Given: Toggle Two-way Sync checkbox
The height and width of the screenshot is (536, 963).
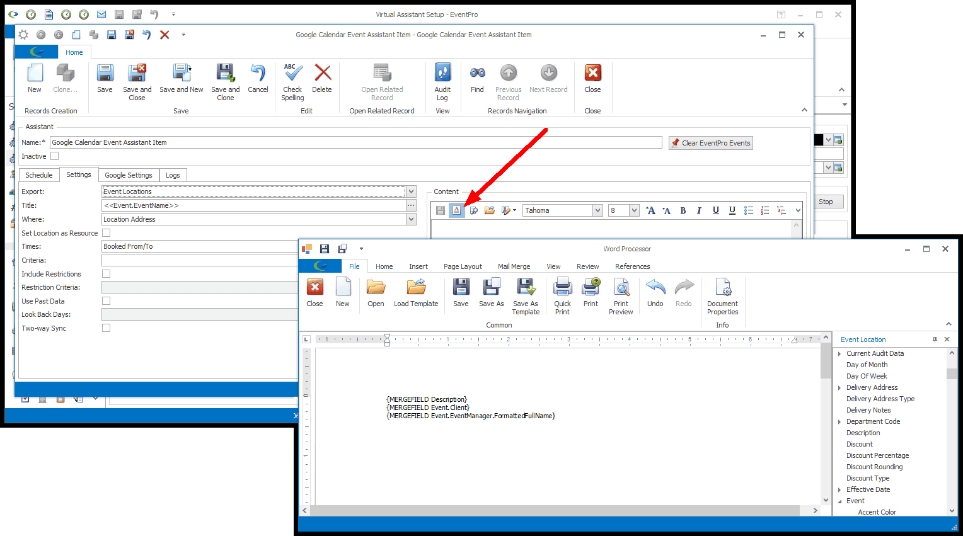Looking at the screenshot, I should [x=107, y=328].
